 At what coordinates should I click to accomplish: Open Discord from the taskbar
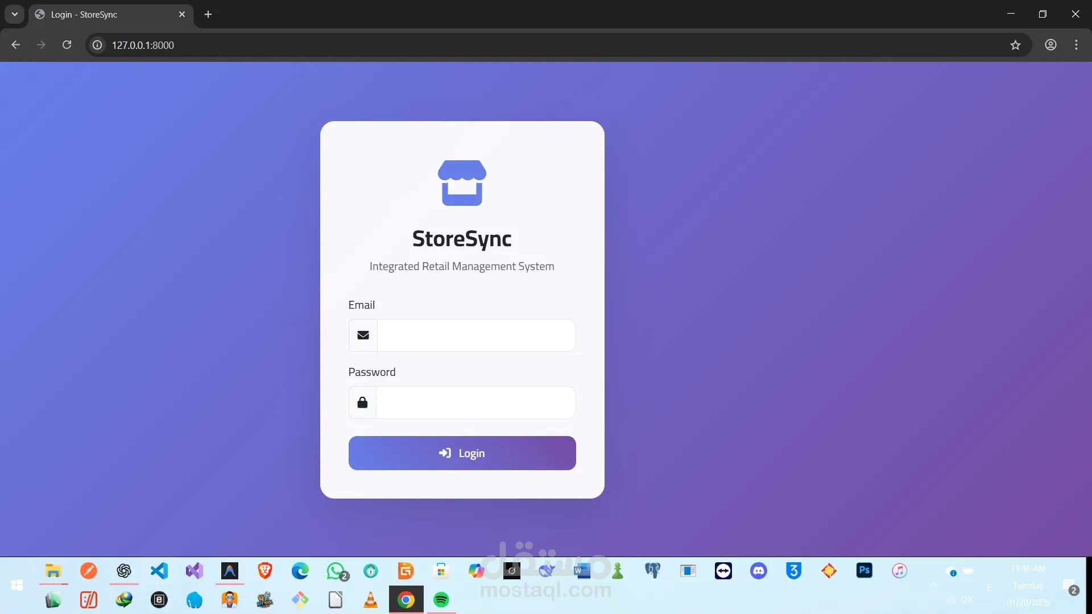tap(758, 570)
